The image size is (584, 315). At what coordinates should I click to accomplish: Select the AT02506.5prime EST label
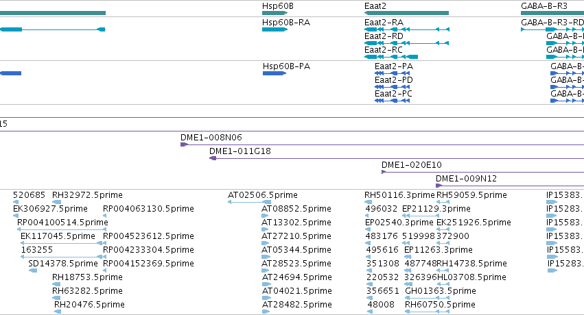click(x=263, y=195)
